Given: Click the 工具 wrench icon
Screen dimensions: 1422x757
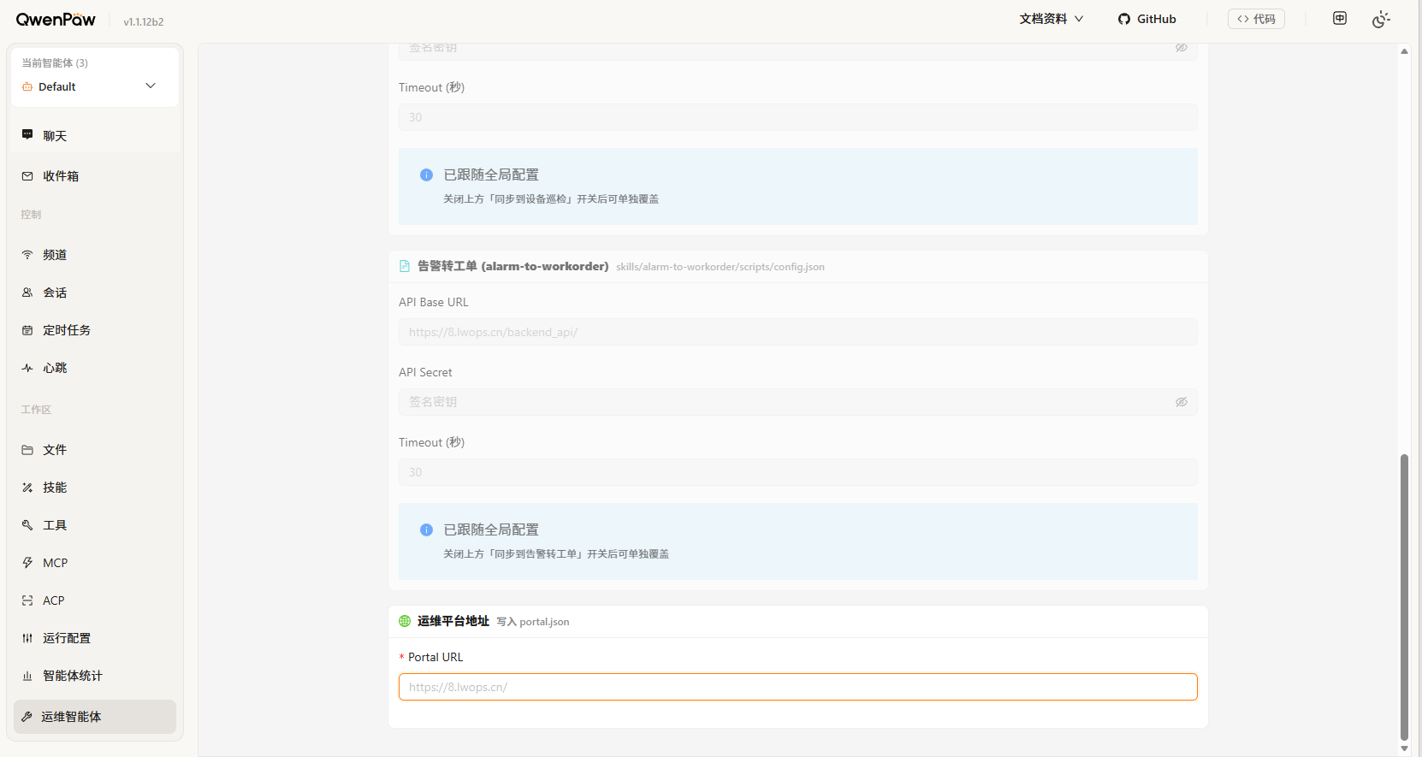Looking at the screenshot, I should 27,525.
